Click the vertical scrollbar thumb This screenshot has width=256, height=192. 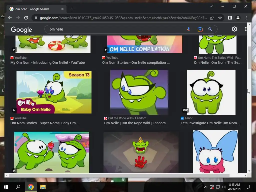click(249, 58)
